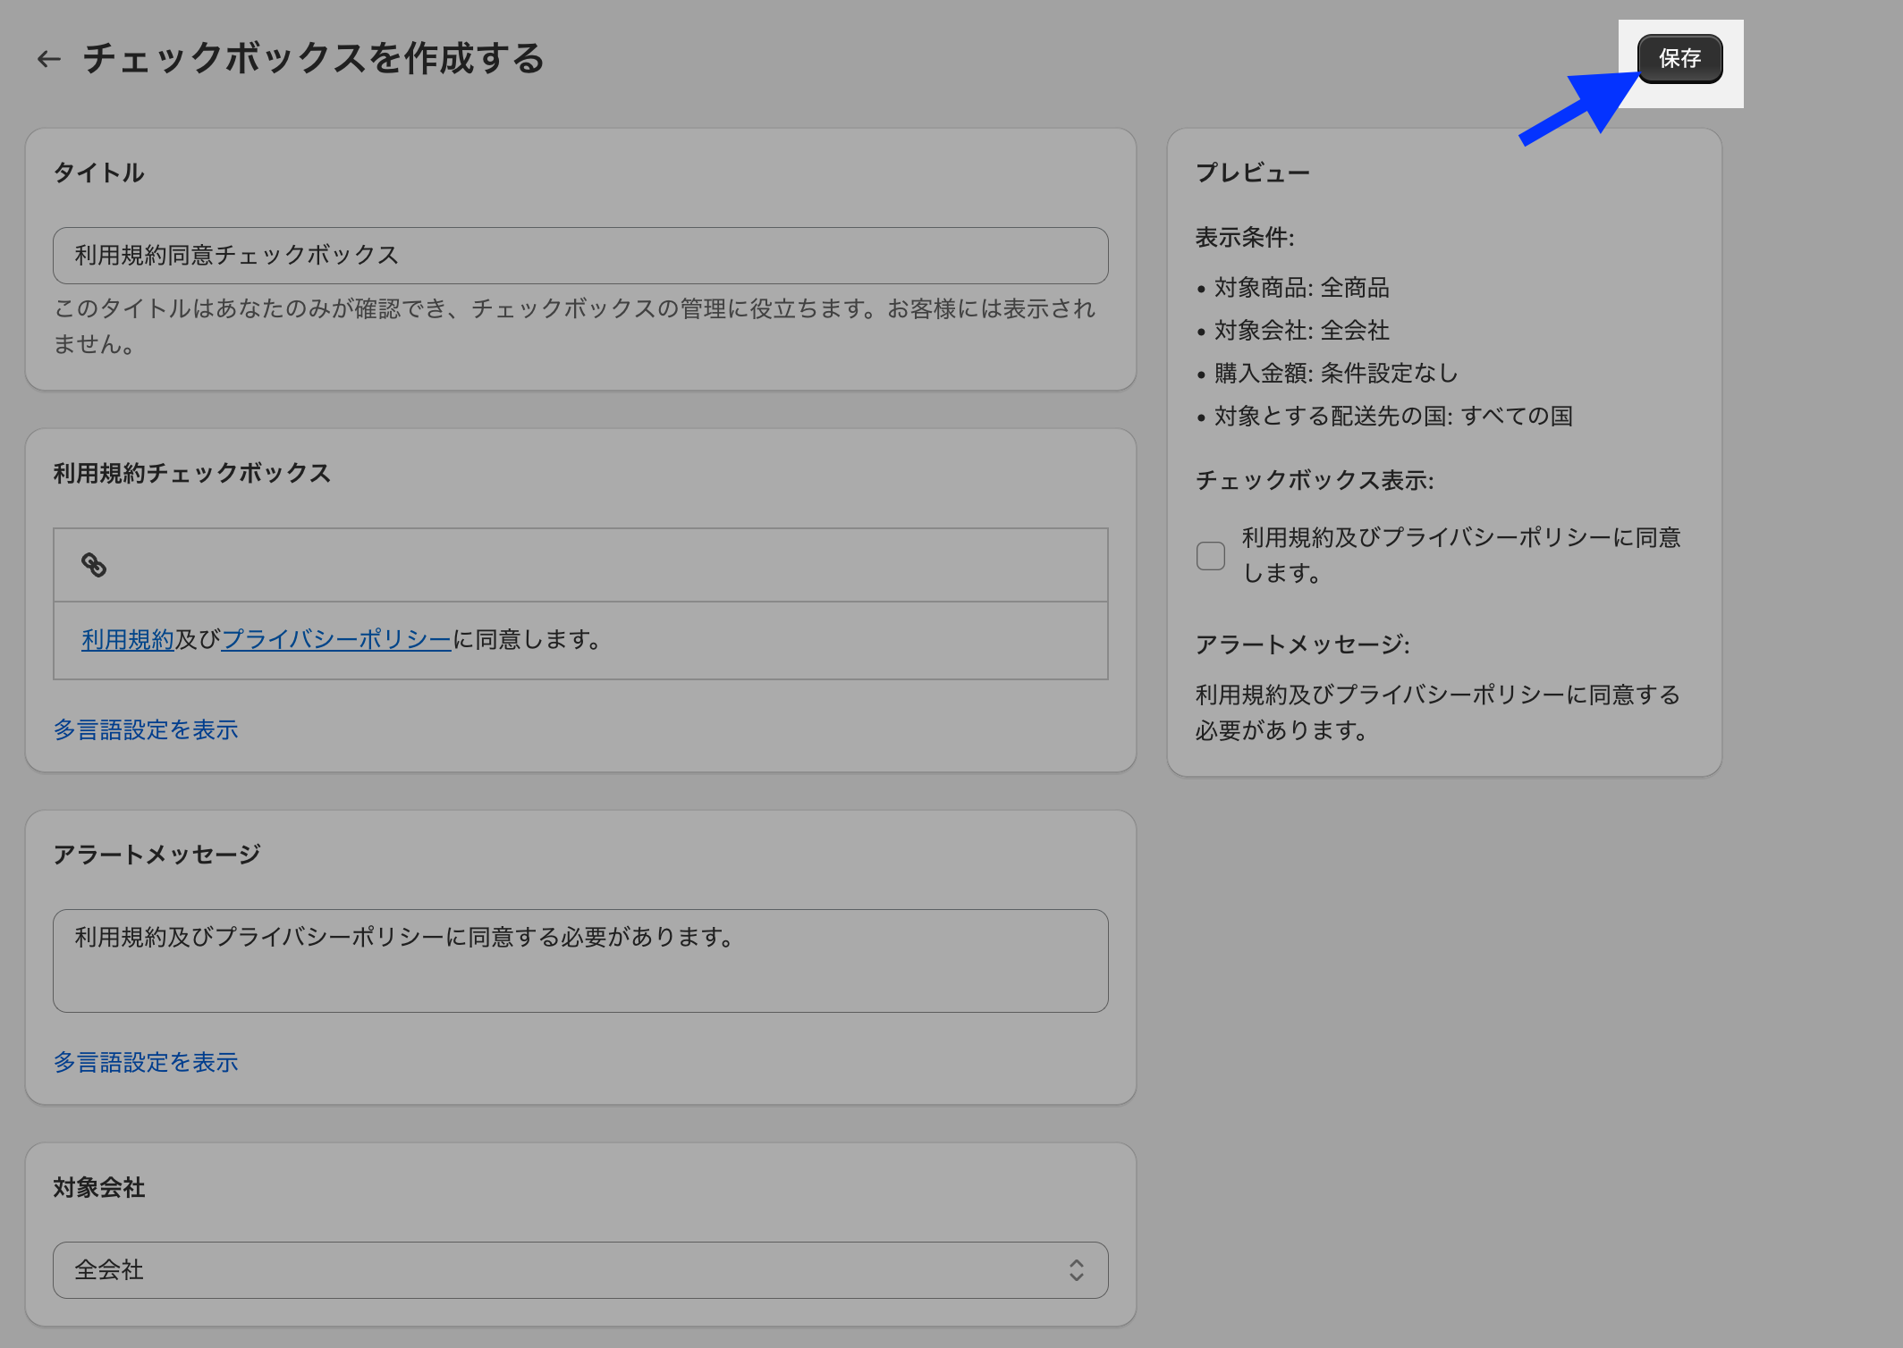
Task: Open the プライバシーポリシー hyperlink in the editor
Action: coord(336,640)
